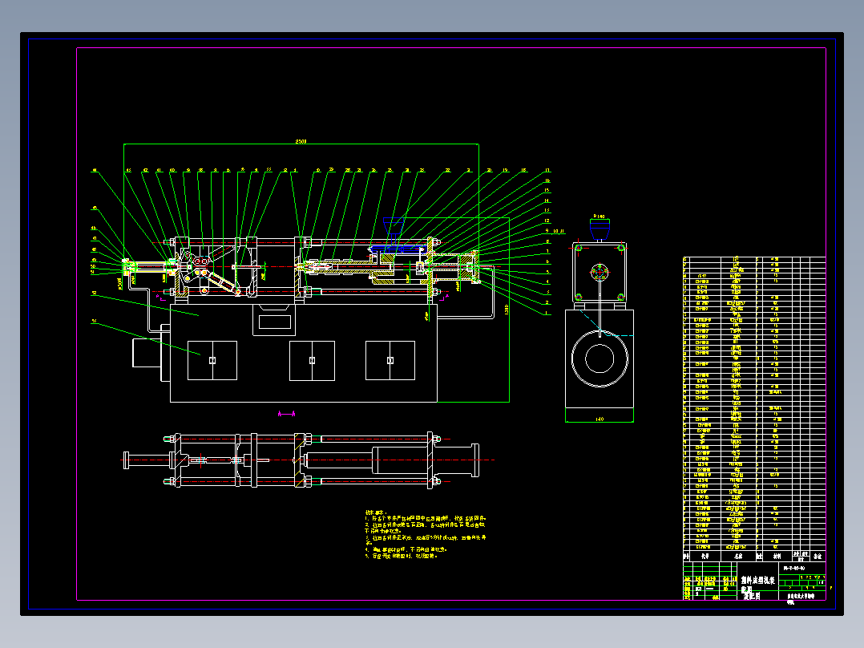Click the drawing number in the title block
Viewport: 864px width, 648px height.
point(794,568)
